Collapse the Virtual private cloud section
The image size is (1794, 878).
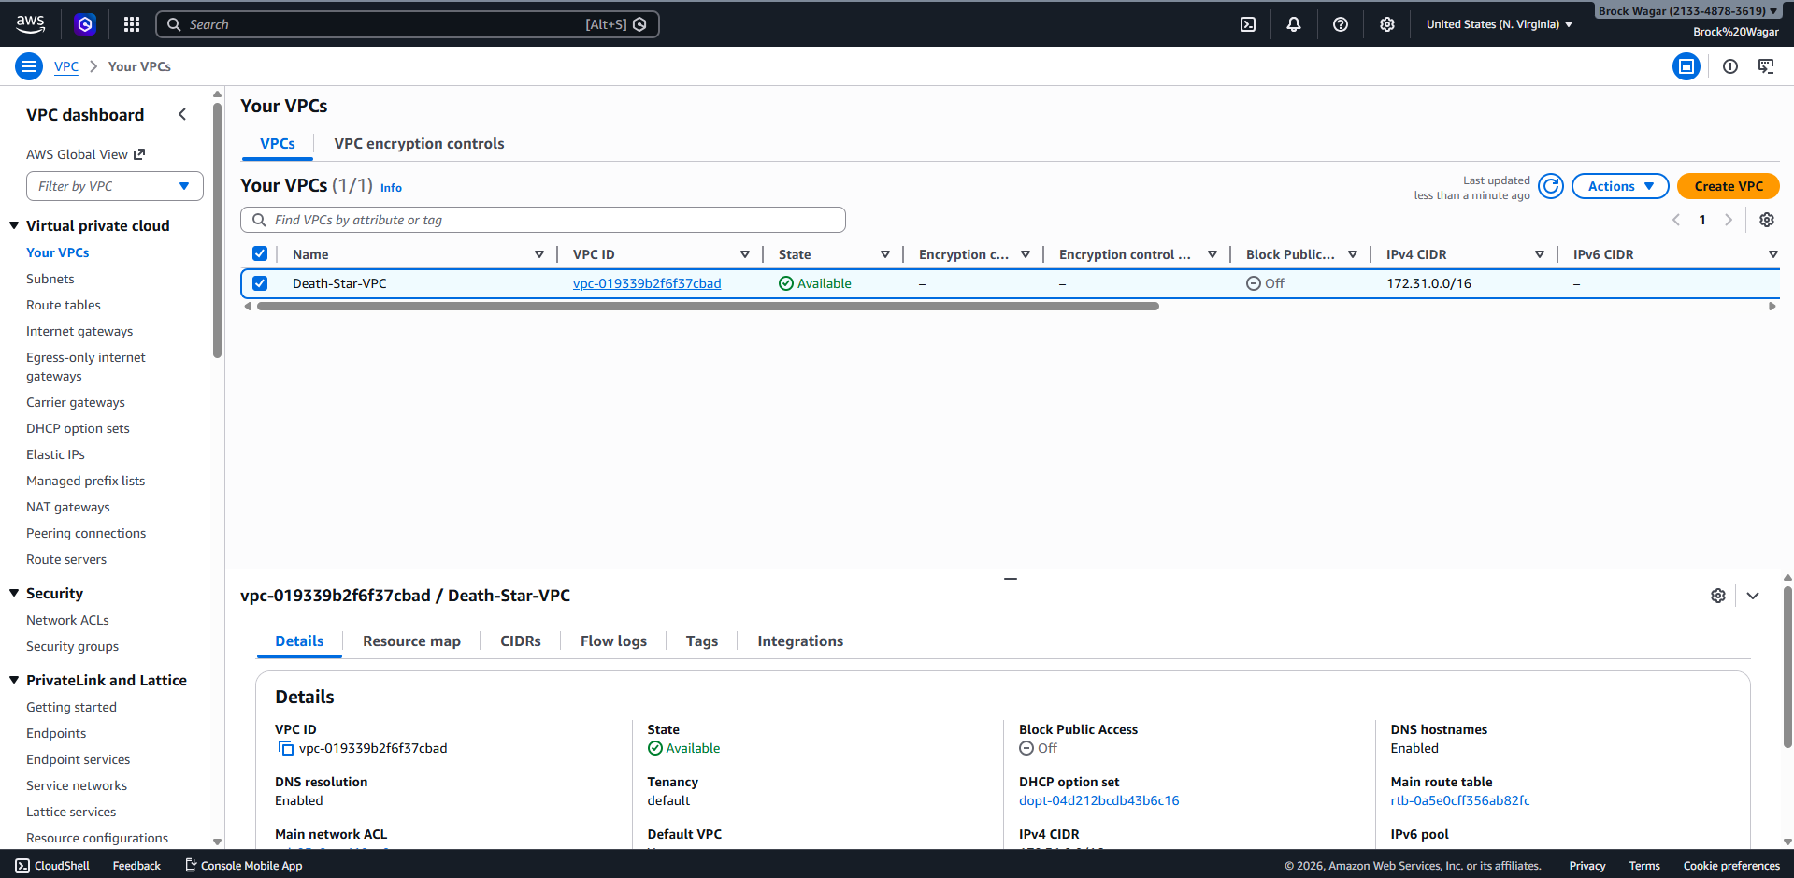(x=14, y=225)
